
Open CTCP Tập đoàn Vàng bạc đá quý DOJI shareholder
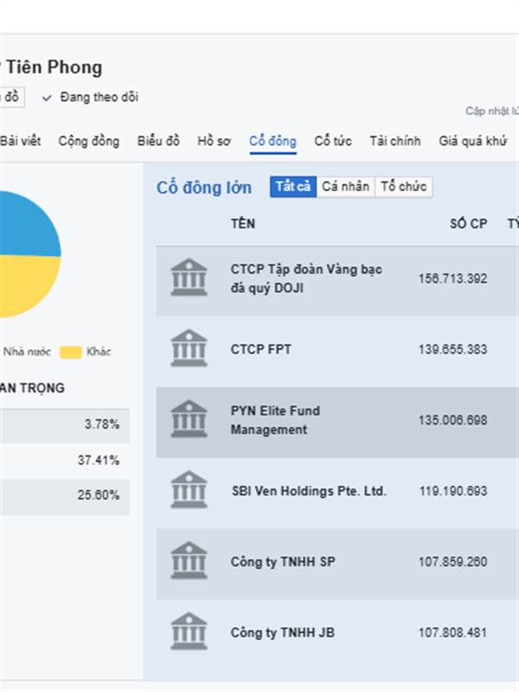click(306, 279)
